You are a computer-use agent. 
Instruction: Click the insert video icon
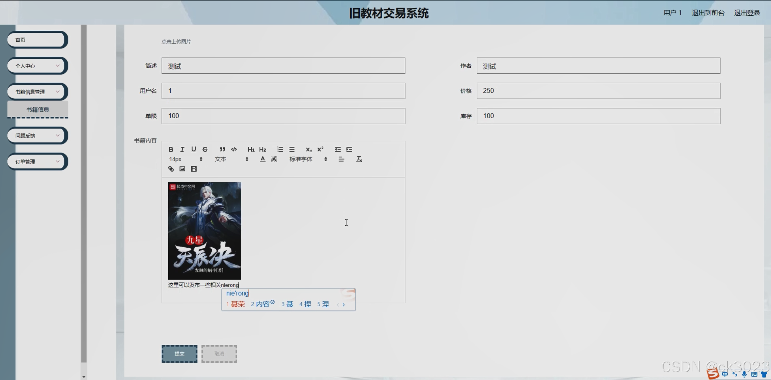[x=194, y=169]
